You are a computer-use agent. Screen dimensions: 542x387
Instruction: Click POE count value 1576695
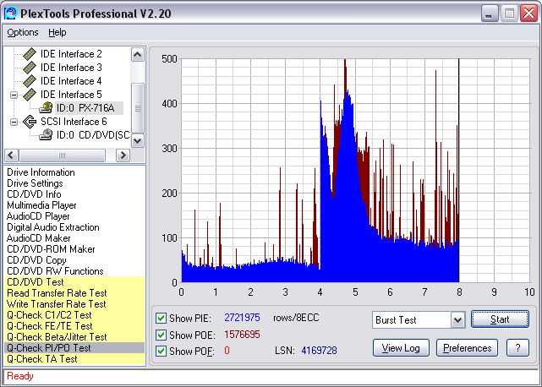tap(242, 334)
